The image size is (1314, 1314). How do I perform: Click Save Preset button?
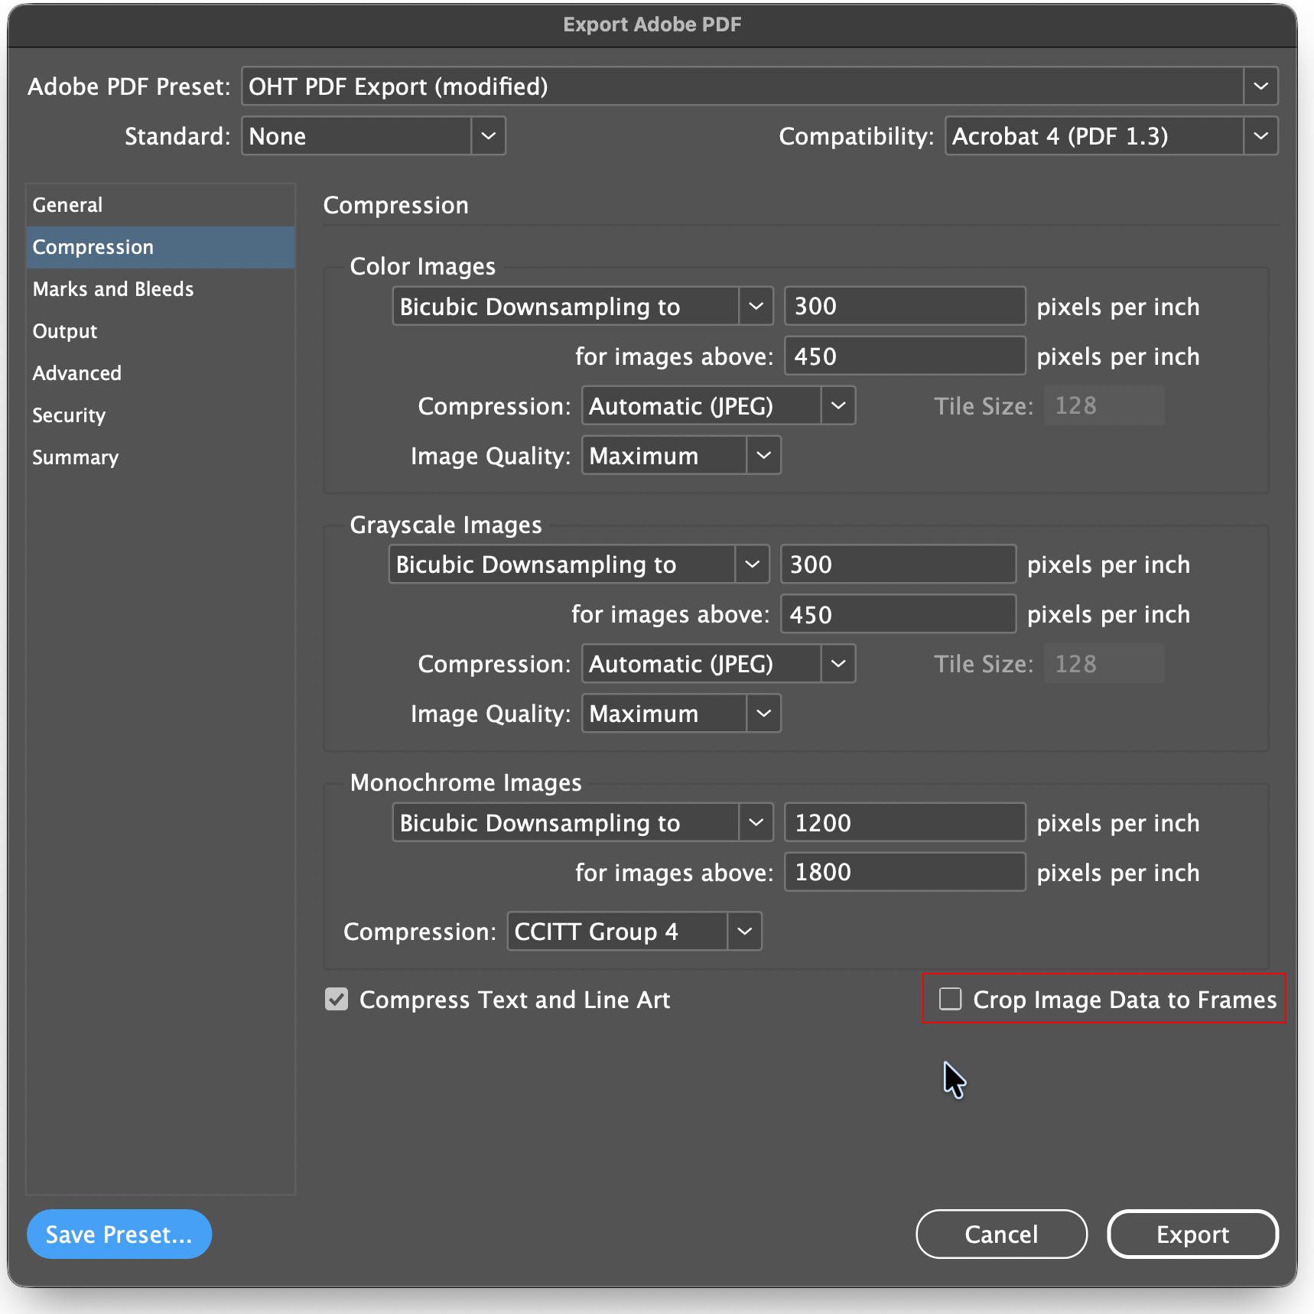[x=119, y=1234]
